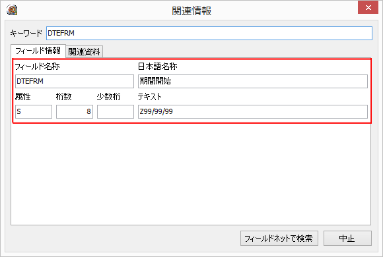Close the 関連情報 dialog window
This screenshot has height=257, width=383.
[x=368, y=8]
